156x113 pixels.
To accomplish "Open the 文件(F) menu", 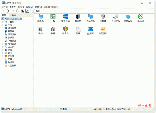I will [x=5, y=7].
